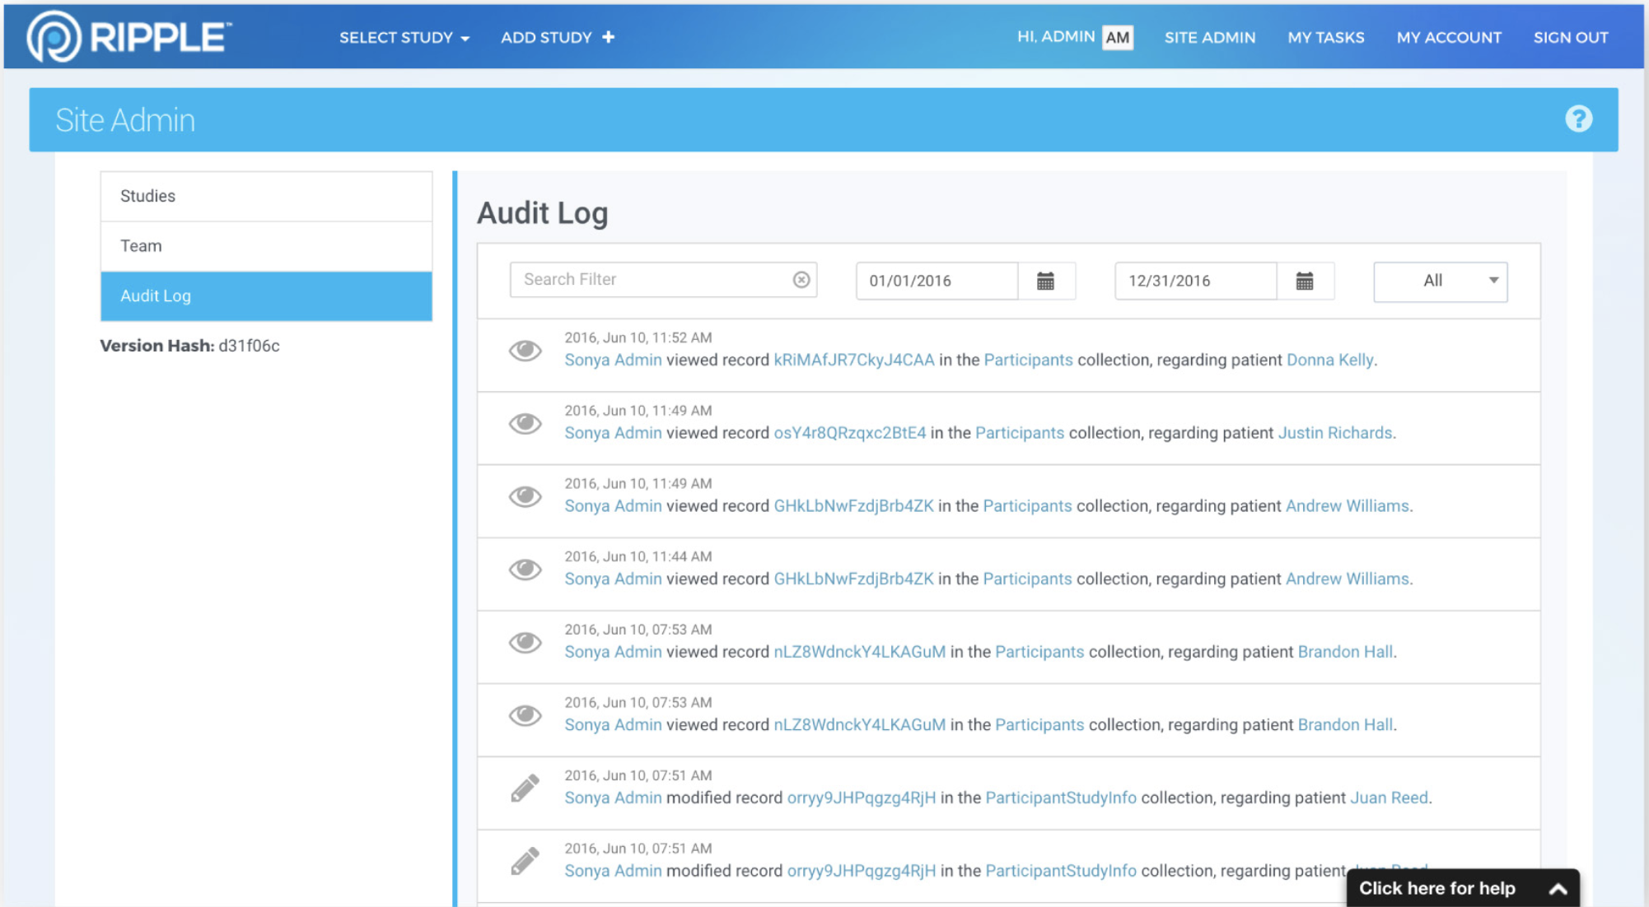Switch to the Team sidebar tab

[x=266, y=246]
